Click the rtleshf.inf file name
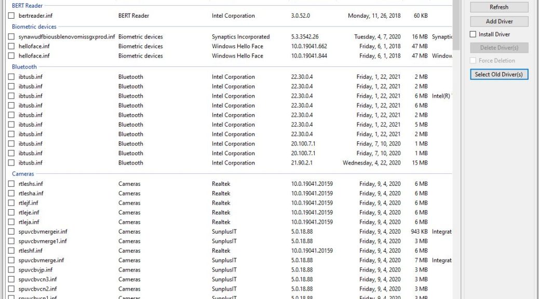The width and height of the screenshot is (539, 299). coord(31,251)
